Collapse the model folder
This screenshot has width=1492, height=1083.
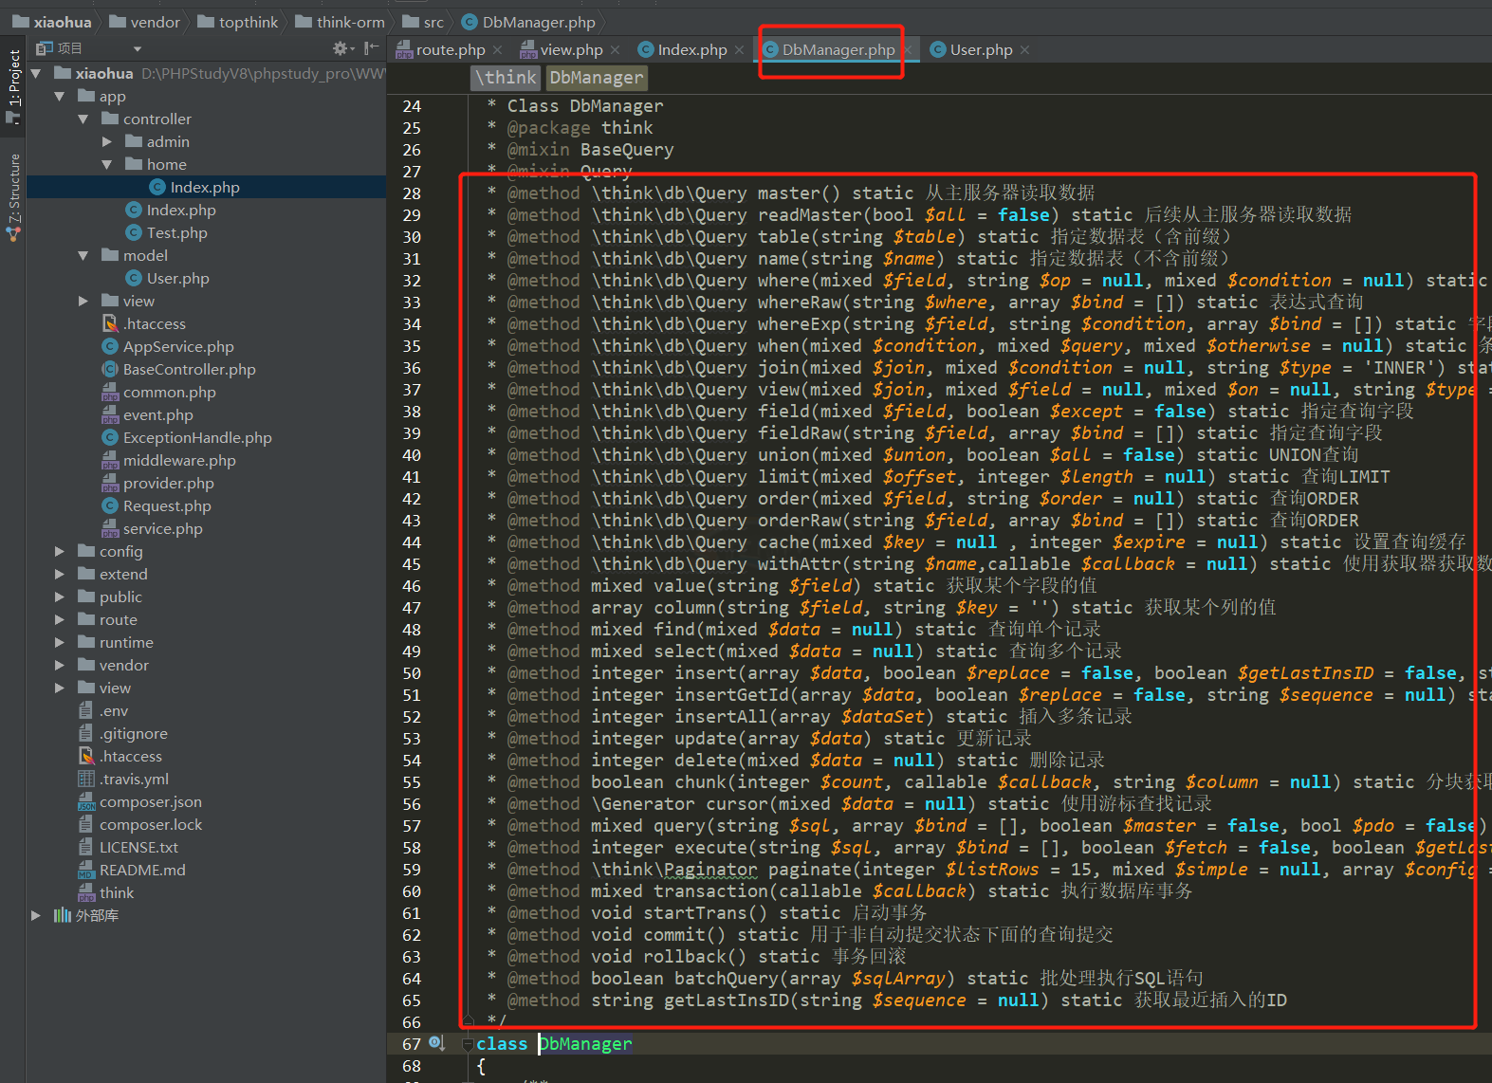(x=83, y=255)
